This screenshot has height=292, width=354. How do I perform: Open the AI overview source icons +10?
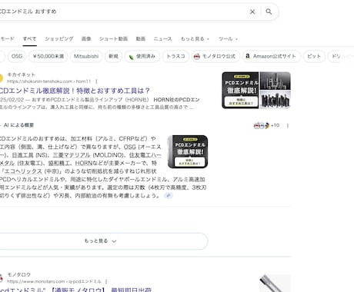266,125
